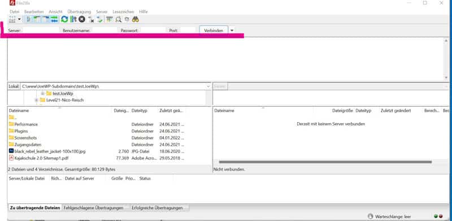452x221 pixels.
Task: Toggle the message log display
Action: pos(28,19)
